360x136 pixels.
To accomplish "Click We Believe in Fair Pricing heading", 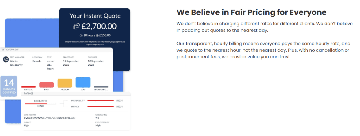I will click(251, 12).
